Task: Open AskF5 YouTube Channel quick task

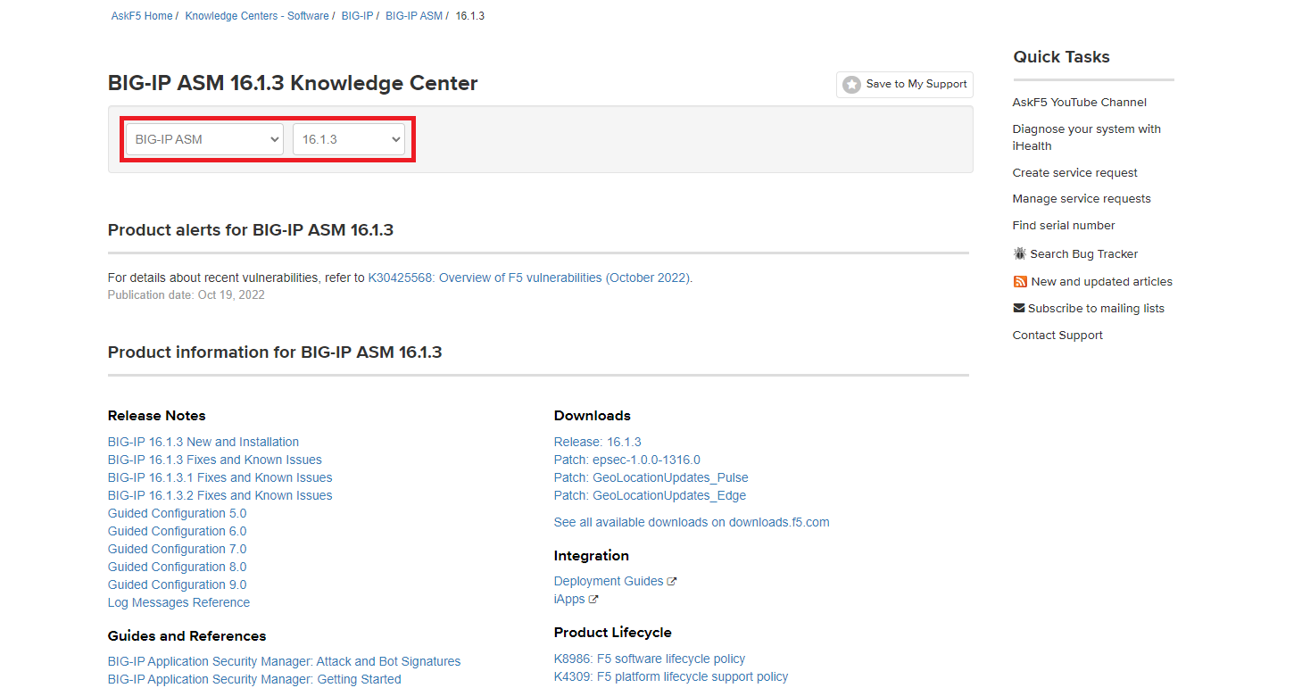Action: tap(1079, 103)
